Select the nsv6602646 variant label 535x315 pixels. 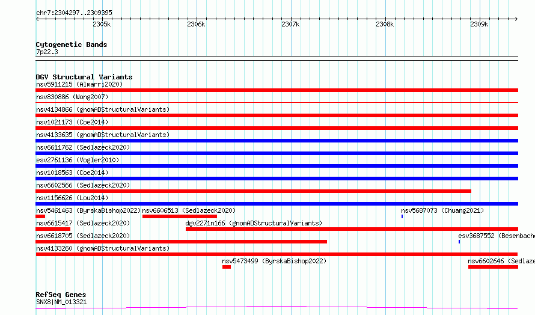[x=501, y=261]
